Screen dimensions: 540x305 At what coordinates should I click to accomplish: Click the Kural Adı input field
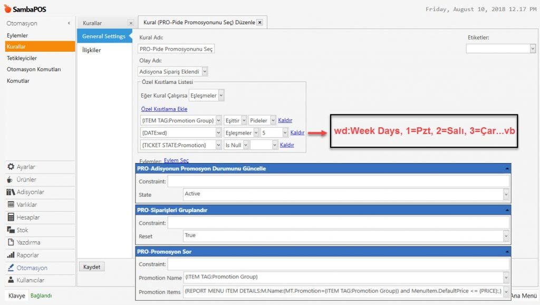click(176, 49)
